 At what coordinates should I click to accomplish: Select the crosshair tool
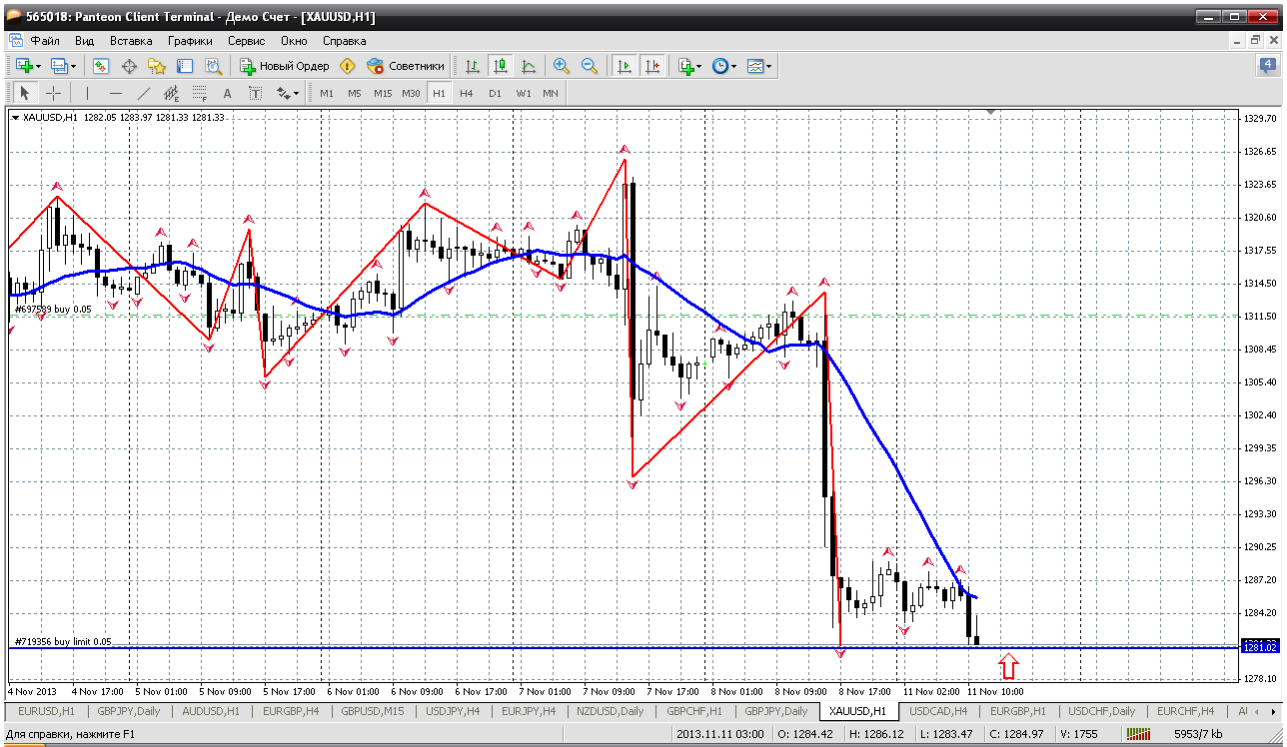click(53, 93)
